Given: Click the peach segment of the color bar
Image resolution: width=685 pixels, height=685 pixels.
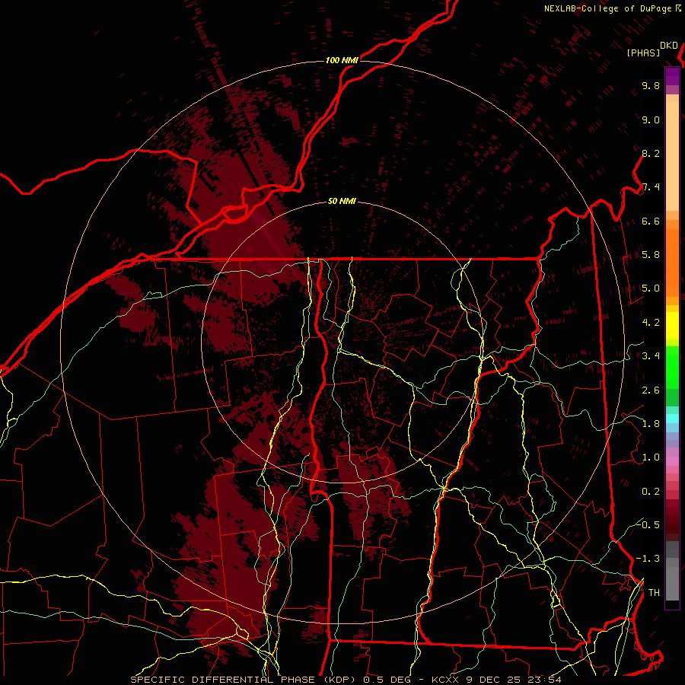Looking at the screenshot, I should click(x=672, y=153).
